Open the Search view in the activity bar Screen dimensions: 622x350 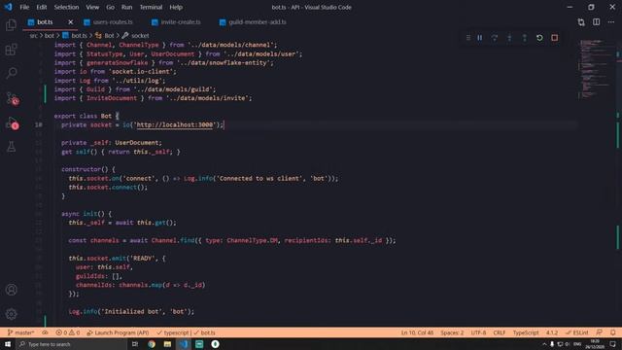[11, 73]
